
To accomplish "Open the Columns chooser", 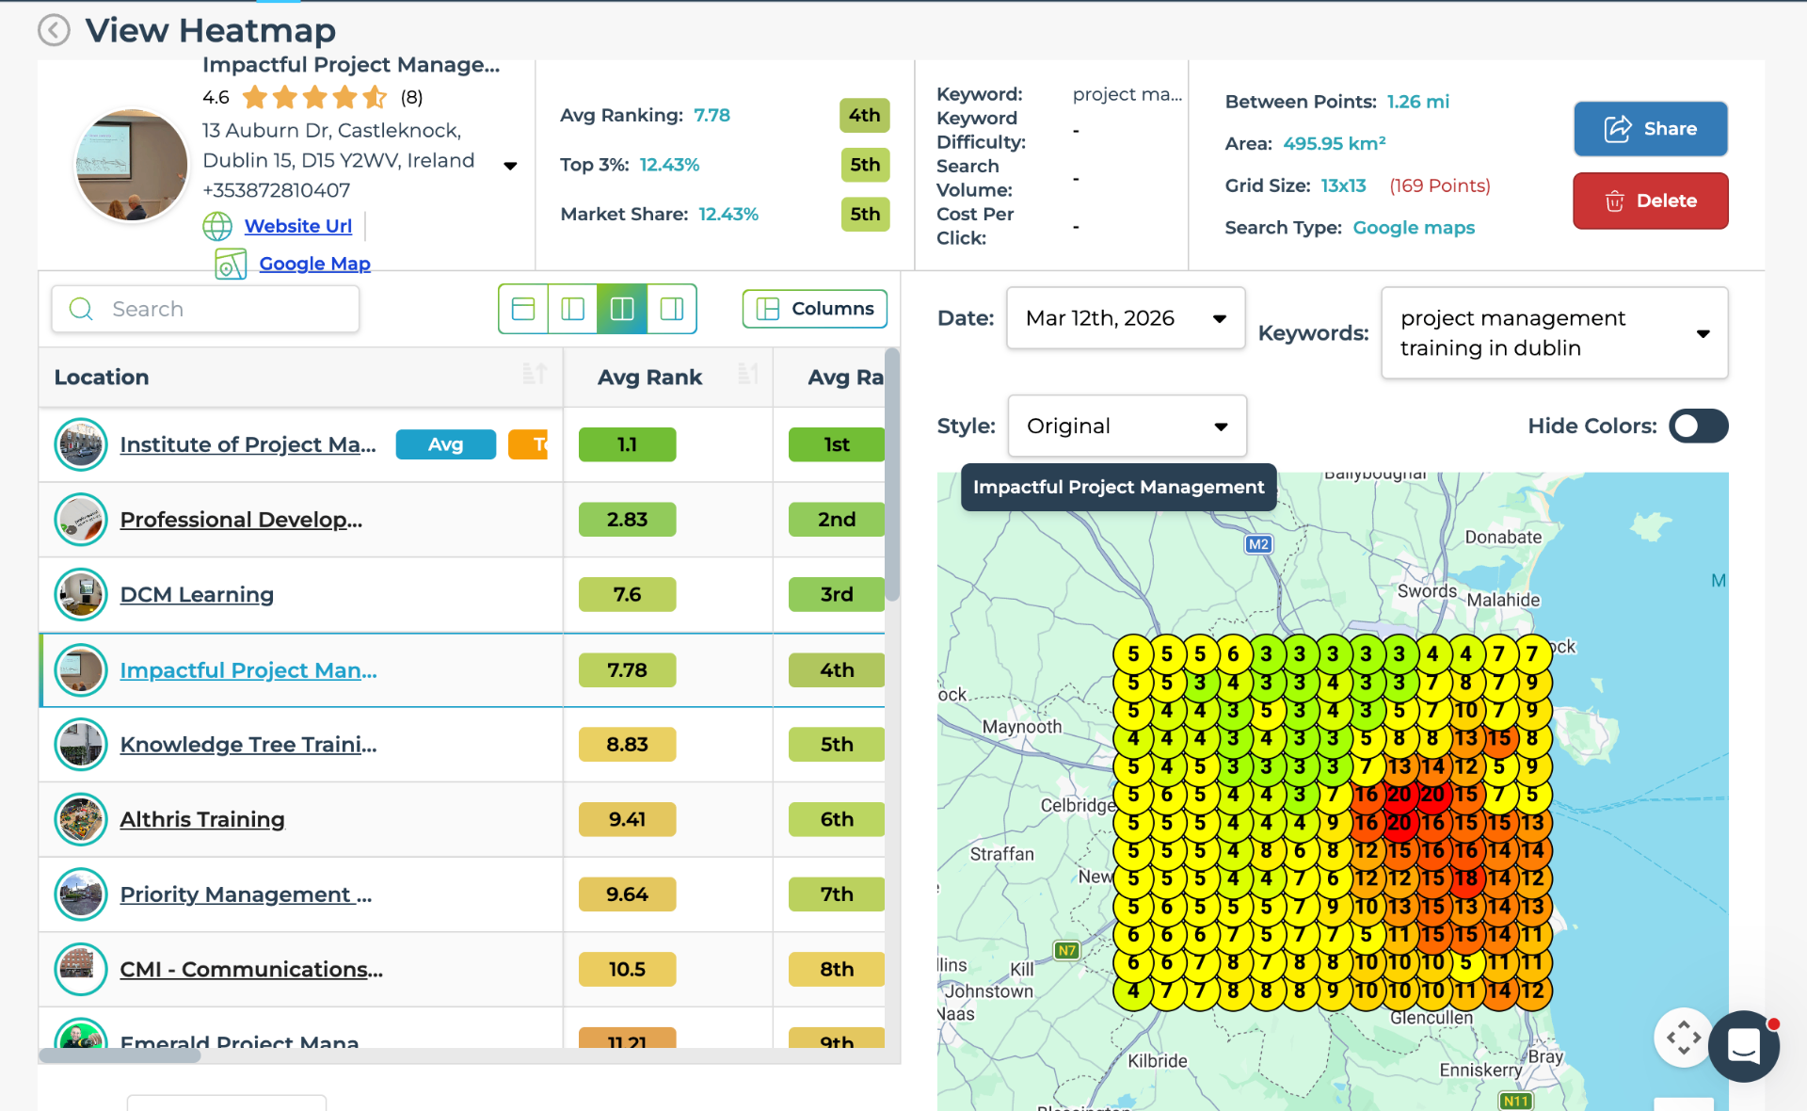I will [x=815, y=309].
